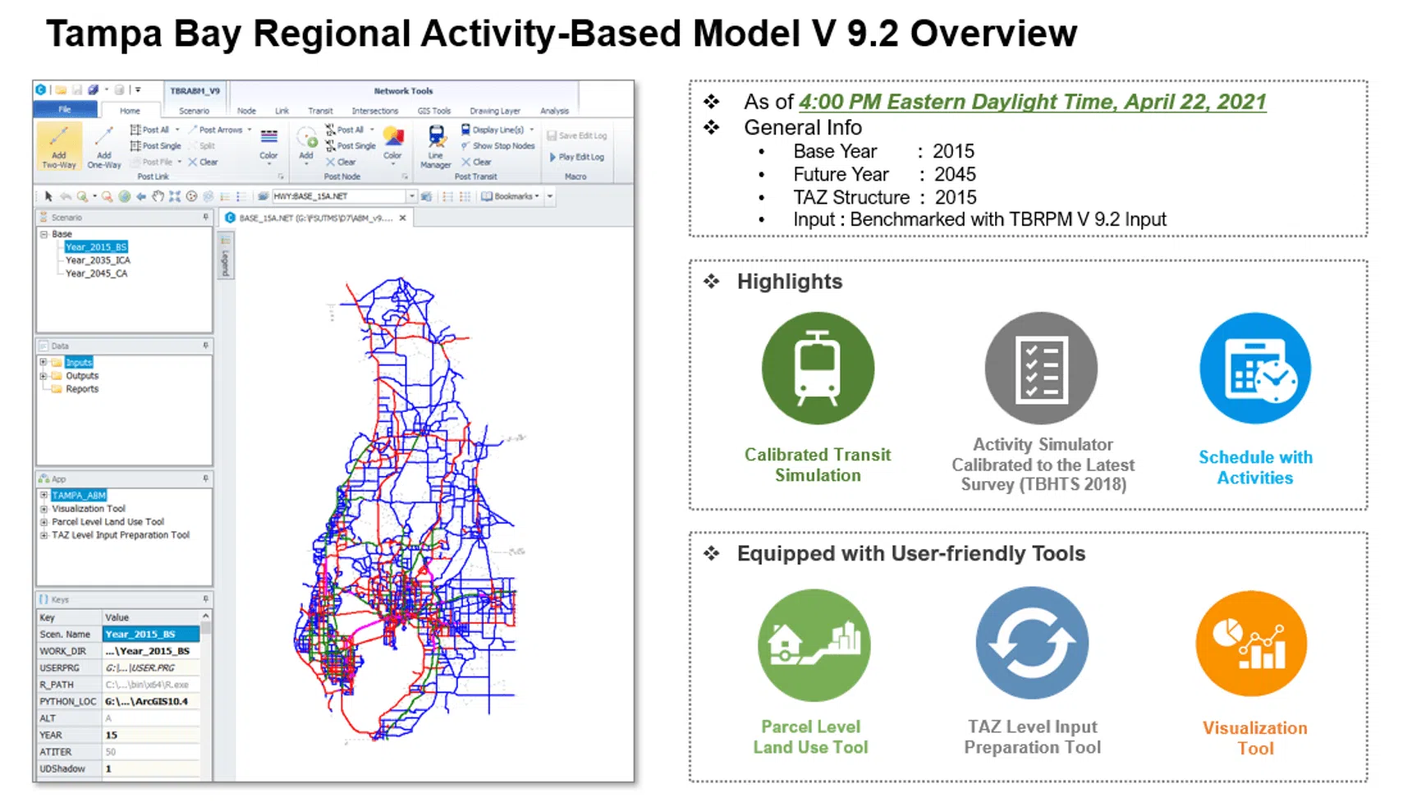Click the Add node icon in Post Node

point(306,144)
